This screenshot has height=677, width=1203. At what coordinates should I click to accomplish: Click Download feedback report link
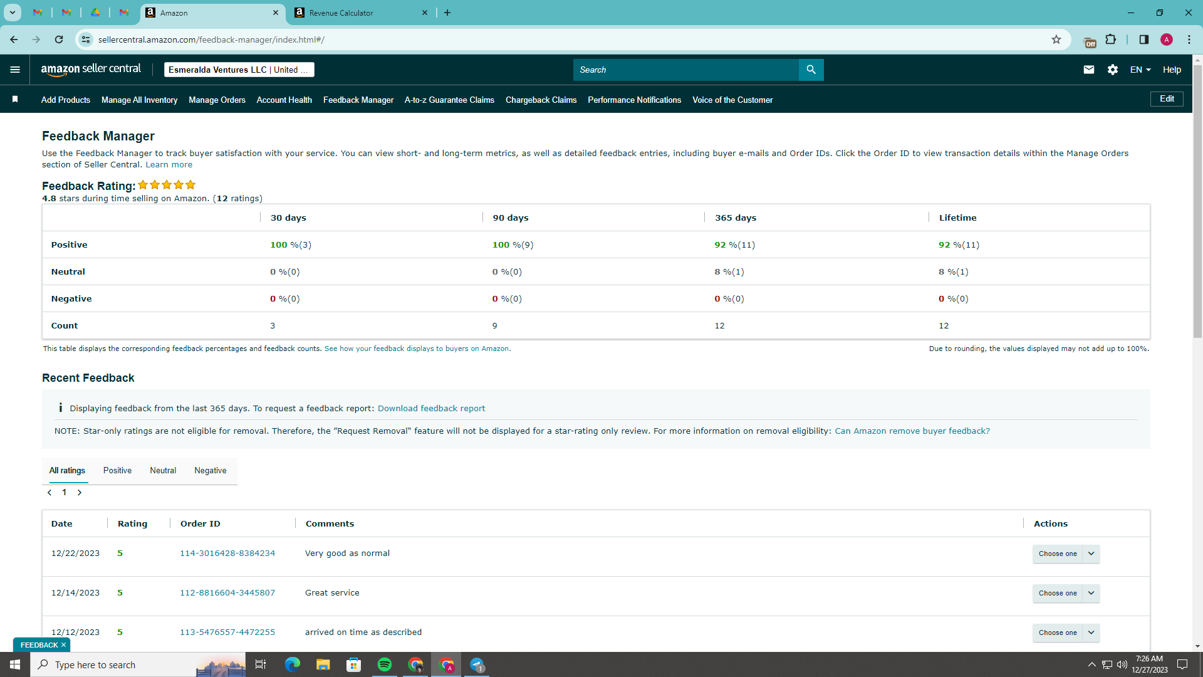pos(431,409)
